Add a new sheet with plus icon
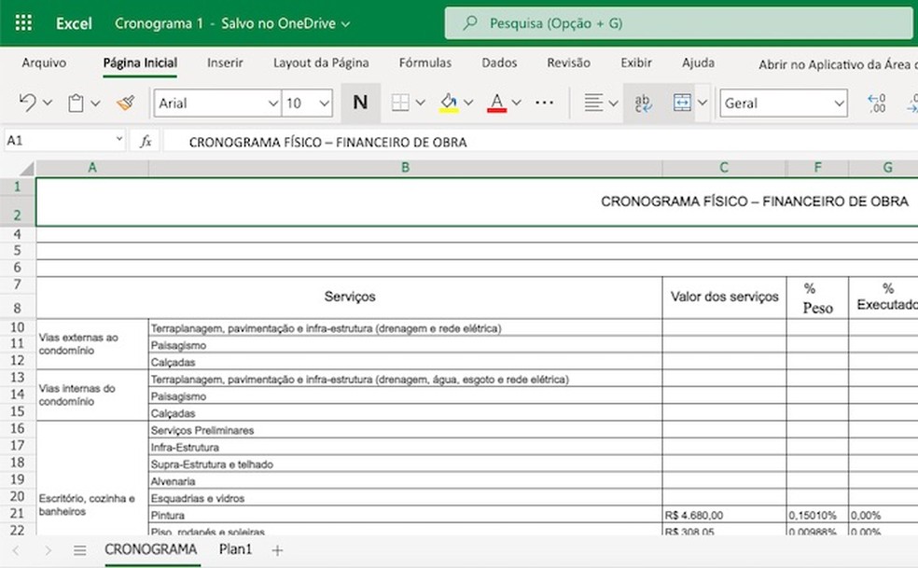Viewport: 918px width, 568px height. click(x=277, y=550)
